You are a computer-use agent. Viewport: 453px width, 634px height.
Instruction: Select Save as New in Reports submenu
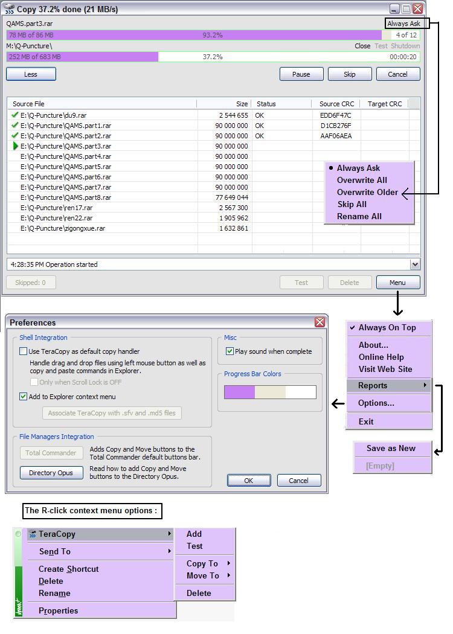tap(391, 448)
